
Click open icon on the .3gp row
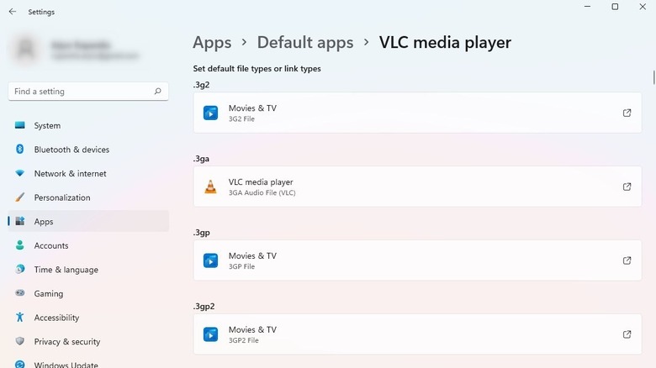click(x=627, y=260)
